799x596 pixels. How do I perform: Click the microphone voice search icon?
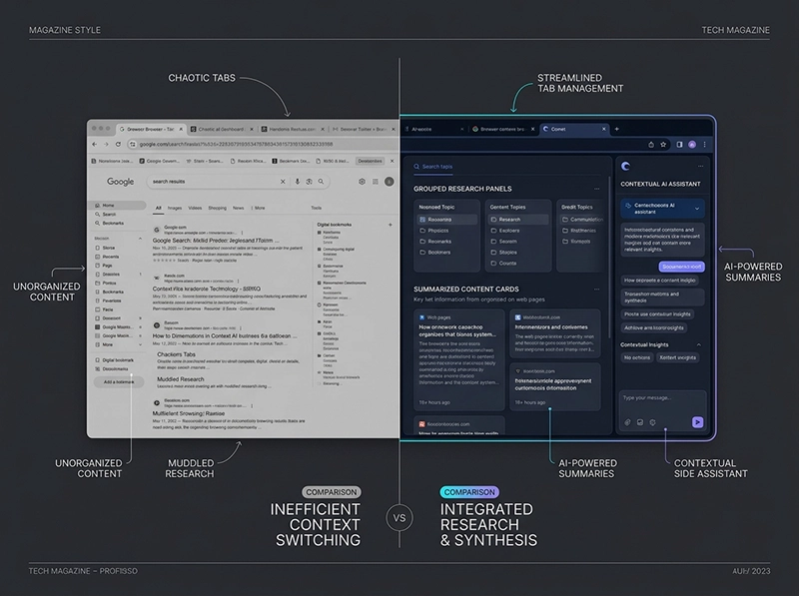click(297, 182)
